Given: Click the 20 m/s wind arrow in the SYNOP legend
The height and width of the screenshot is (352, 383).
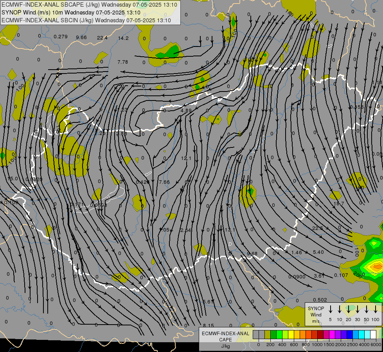Looking at the screenshot, I should coord(349,309).
